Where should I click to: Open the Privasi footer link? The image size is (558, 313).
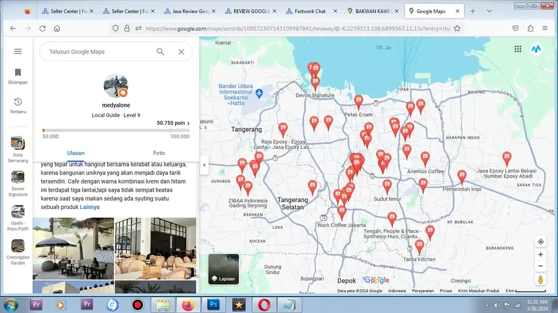(446, 290)
